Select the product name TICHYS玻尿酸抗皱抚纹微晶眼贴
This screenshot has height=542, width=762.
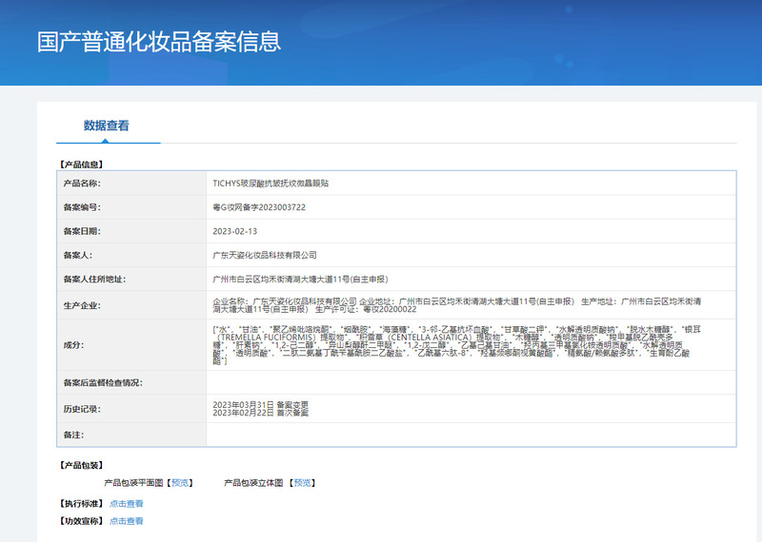[271, 184]
